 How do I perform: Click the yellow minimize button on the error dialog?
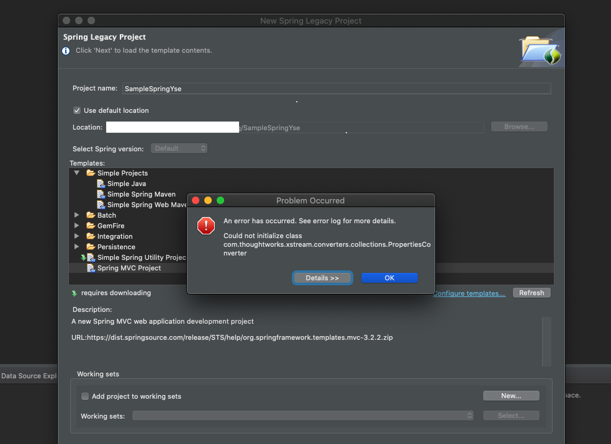[208, 200]
